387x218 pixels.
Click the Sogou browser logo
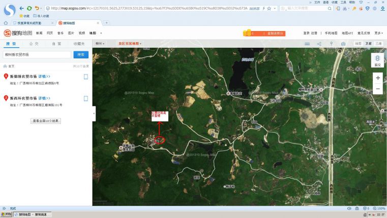click(x=10, y=10)
